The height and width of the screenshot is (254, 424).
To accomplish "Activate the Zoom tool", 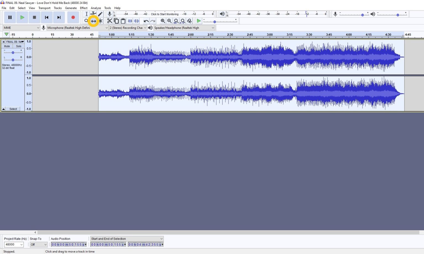I will point(86,21).
